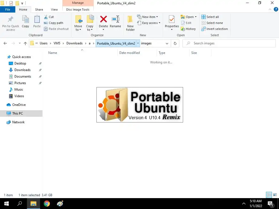Click the Manage contextual tab header
The image size is (279, 209).
(78, 3)
